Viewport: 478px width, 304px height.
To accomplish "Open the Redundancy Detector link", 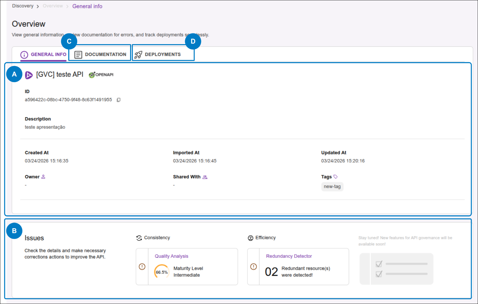I will [289, 256].
